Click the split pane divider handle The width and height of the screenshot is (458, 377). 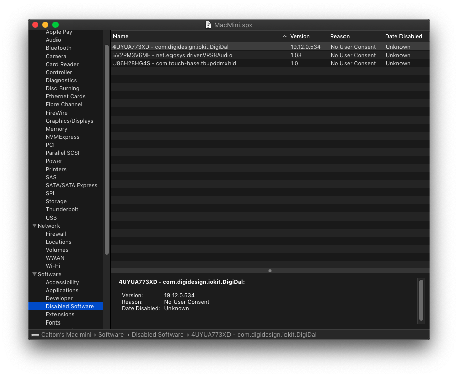pyautogui.click(x=270, y=271)
